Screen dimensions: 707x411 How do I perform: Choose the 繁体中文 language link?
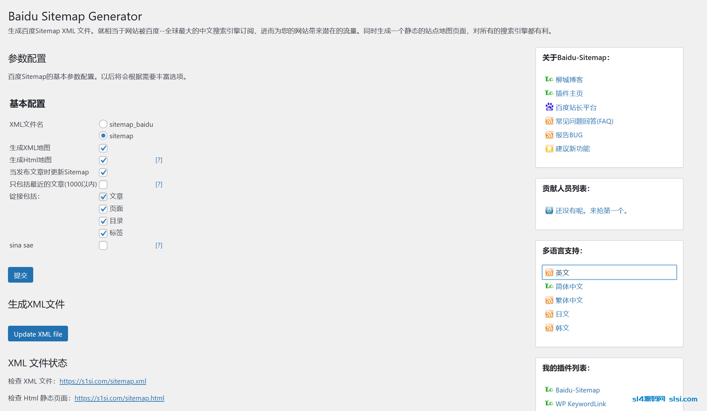[569, 300]
